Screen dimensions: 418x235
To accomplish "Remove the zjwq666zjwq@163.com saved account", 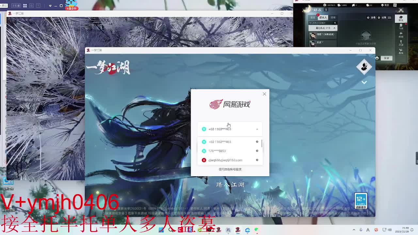I will pyautogui.click(x=257, y=160).
